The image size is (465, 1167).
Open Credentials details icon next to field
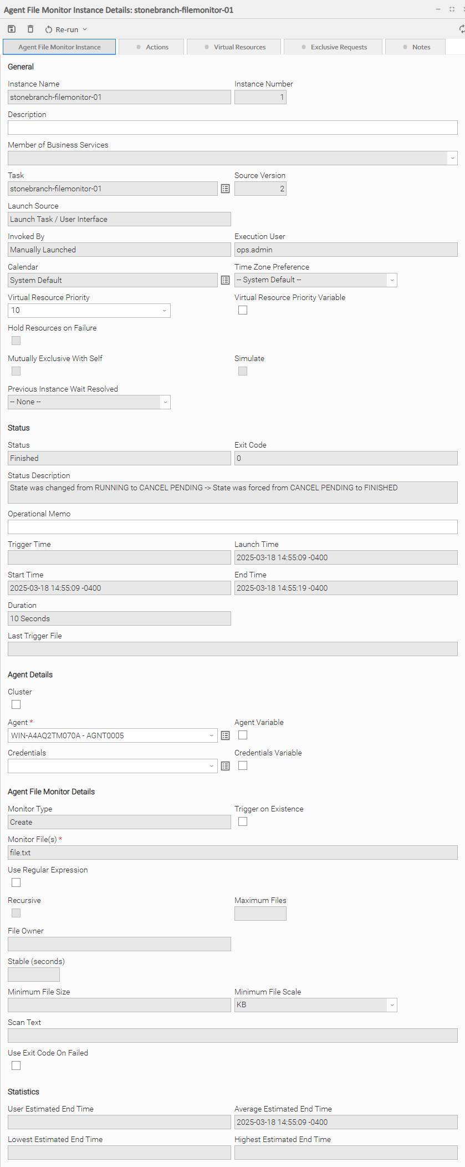click(x=225, y=766)
